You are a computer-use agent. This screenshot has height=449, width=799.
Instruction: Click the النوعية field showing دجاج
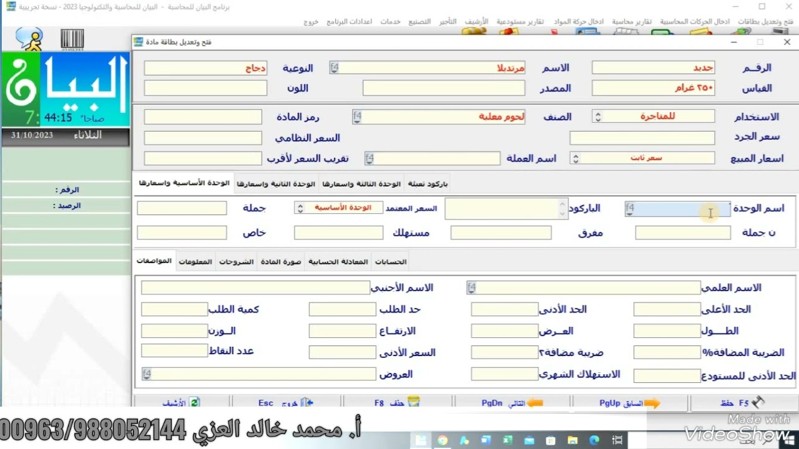click(205, 67)
